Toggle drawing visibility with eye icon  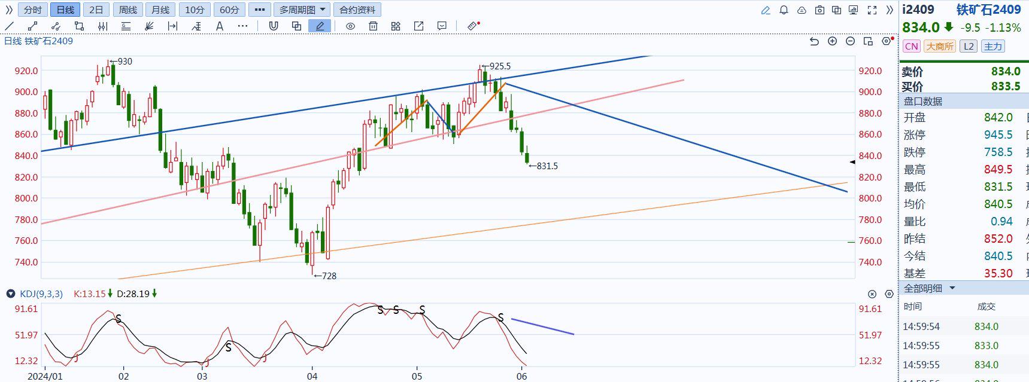point(351,26)
